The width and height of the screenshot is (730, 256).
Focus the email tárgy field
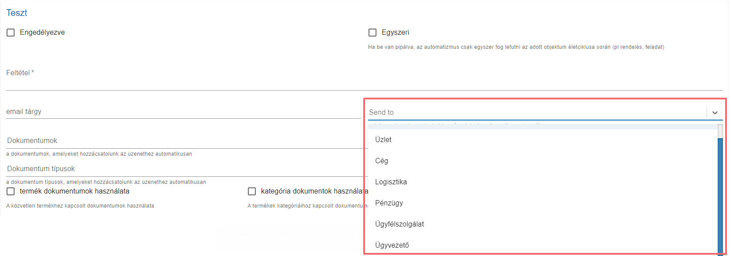click(x=183, y=112)
